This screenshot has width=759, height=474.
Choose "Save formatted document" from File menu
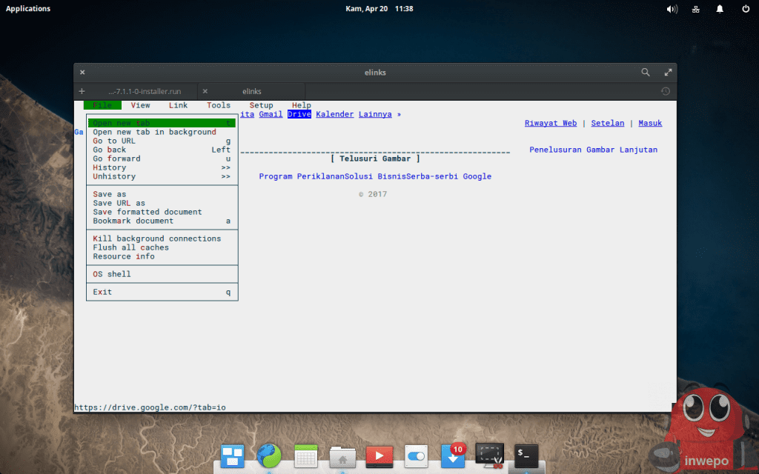pyautogui.click(x=147, y=212)
